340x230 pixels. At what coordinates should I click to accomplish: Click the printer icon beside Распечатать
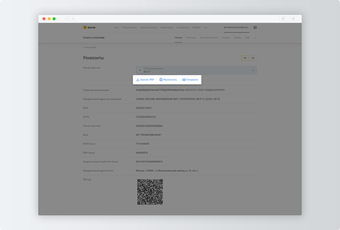161,80
